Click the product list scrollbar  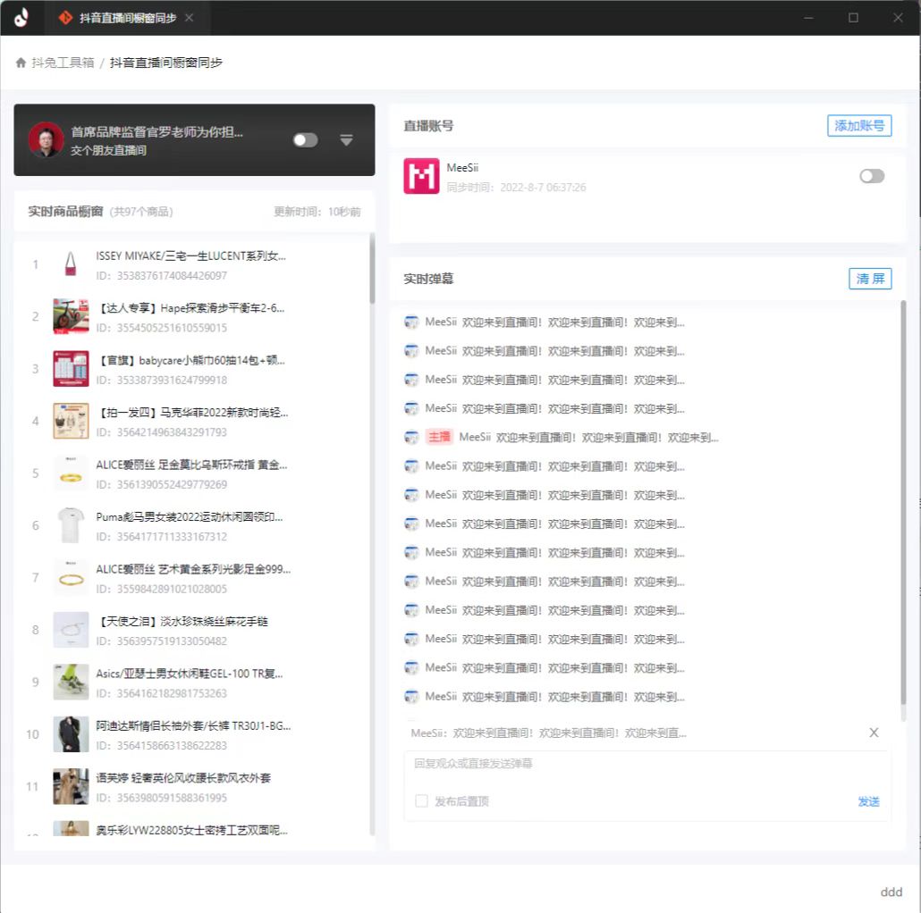pyautogui.click(x=372, y=268)
